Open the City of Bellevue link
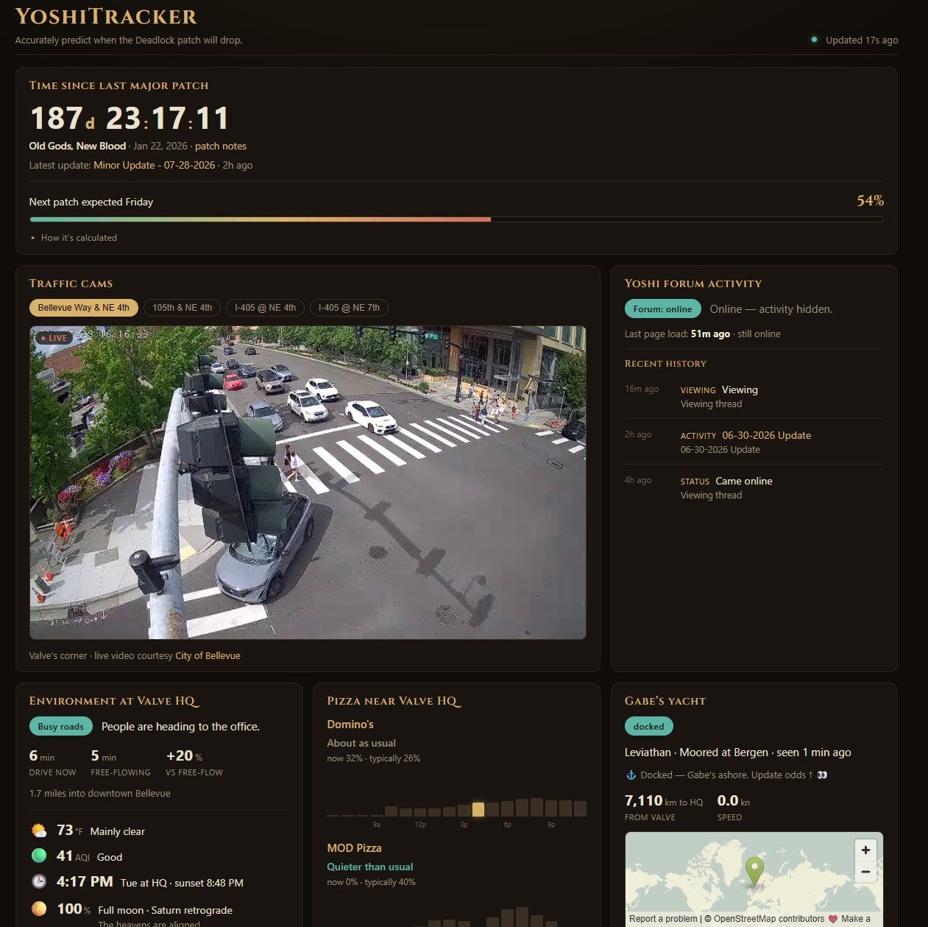The width and height of the screenshot is (928, 927). pos(208,655)
